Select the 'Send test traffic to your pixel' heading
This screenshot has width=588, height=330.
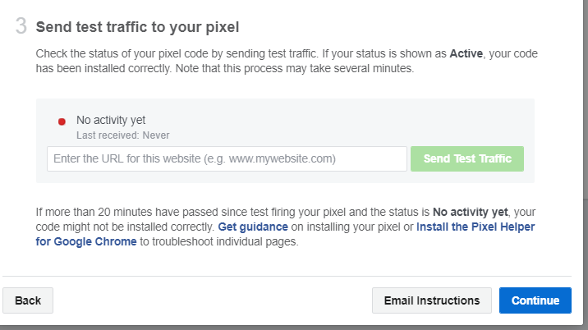click(137, 27)
